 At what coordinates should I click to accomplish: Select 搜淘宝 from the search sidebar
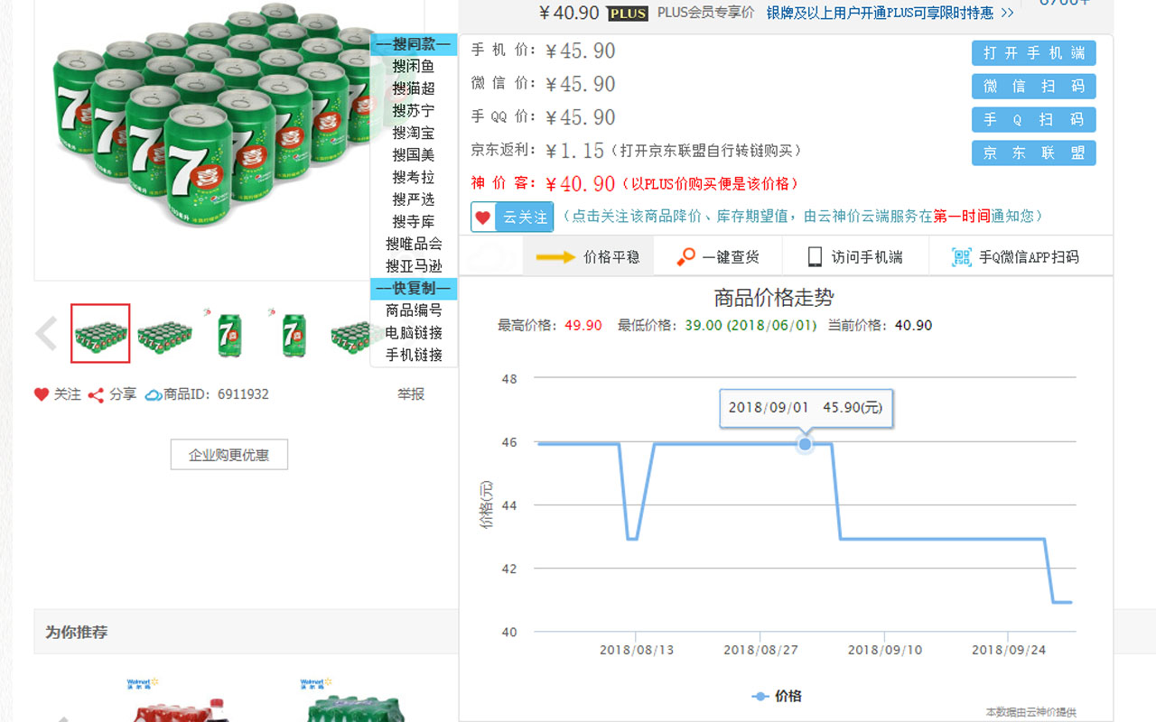pyautogui.click(x=413, y=134)
